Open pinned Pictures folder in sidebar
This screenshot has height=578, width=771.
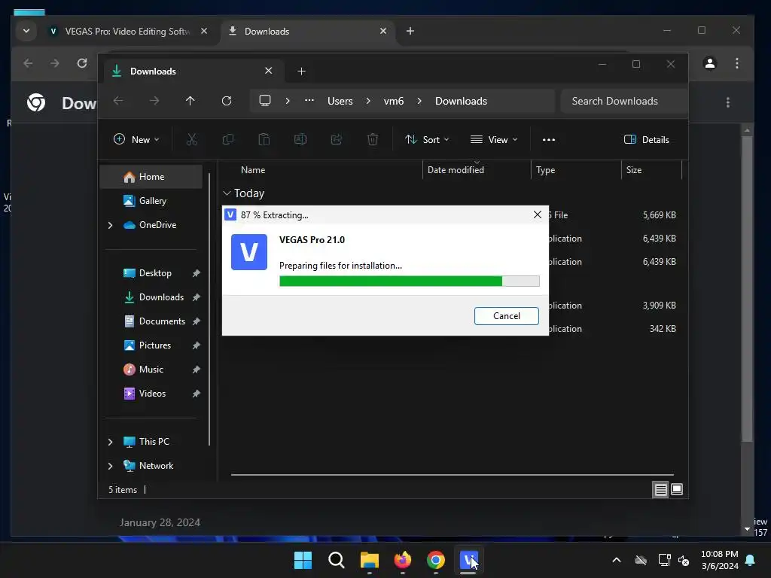point(155,345)
